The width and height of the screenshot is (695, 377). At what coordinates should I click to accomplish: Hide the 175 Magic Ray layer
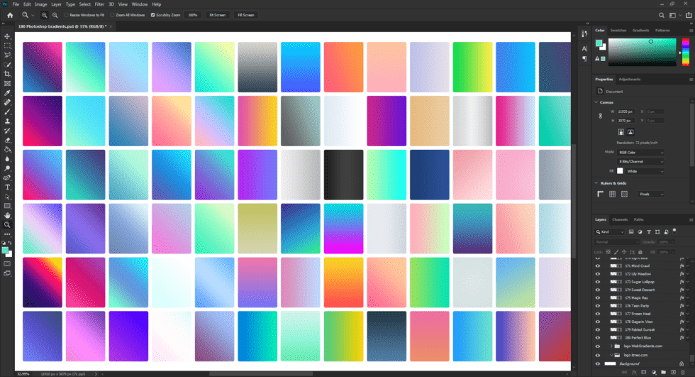[597, 297]
